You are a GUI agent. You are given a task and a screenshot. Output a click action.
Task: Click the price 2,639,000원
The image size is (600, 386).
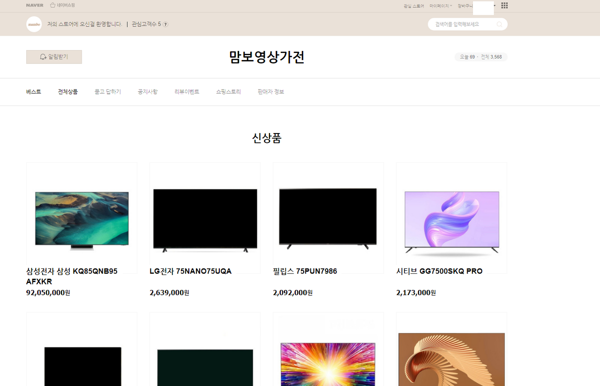tap(170, 293)
